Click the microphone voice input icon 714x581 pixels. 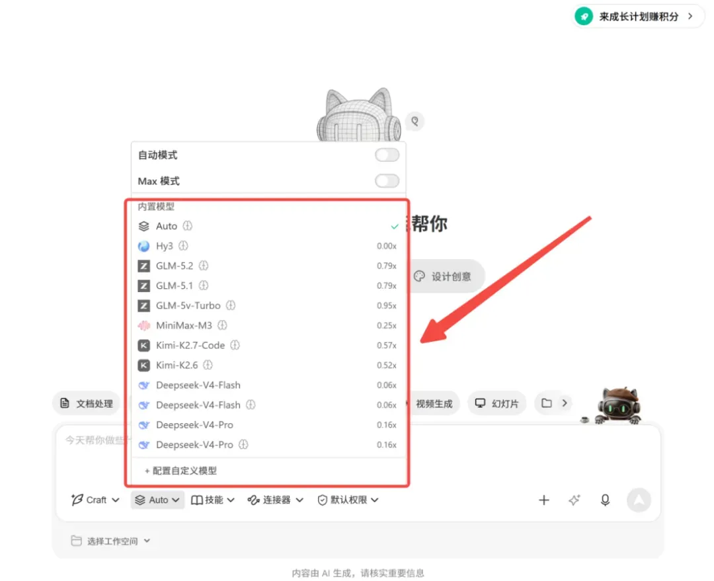click(605, 500)
